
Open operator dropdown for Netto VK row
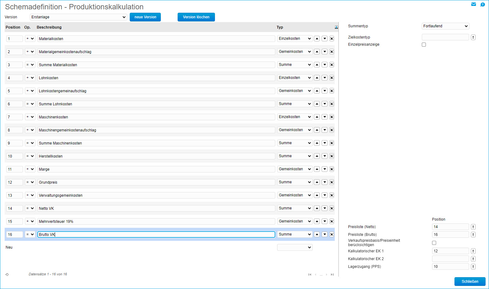click(30, 209)
